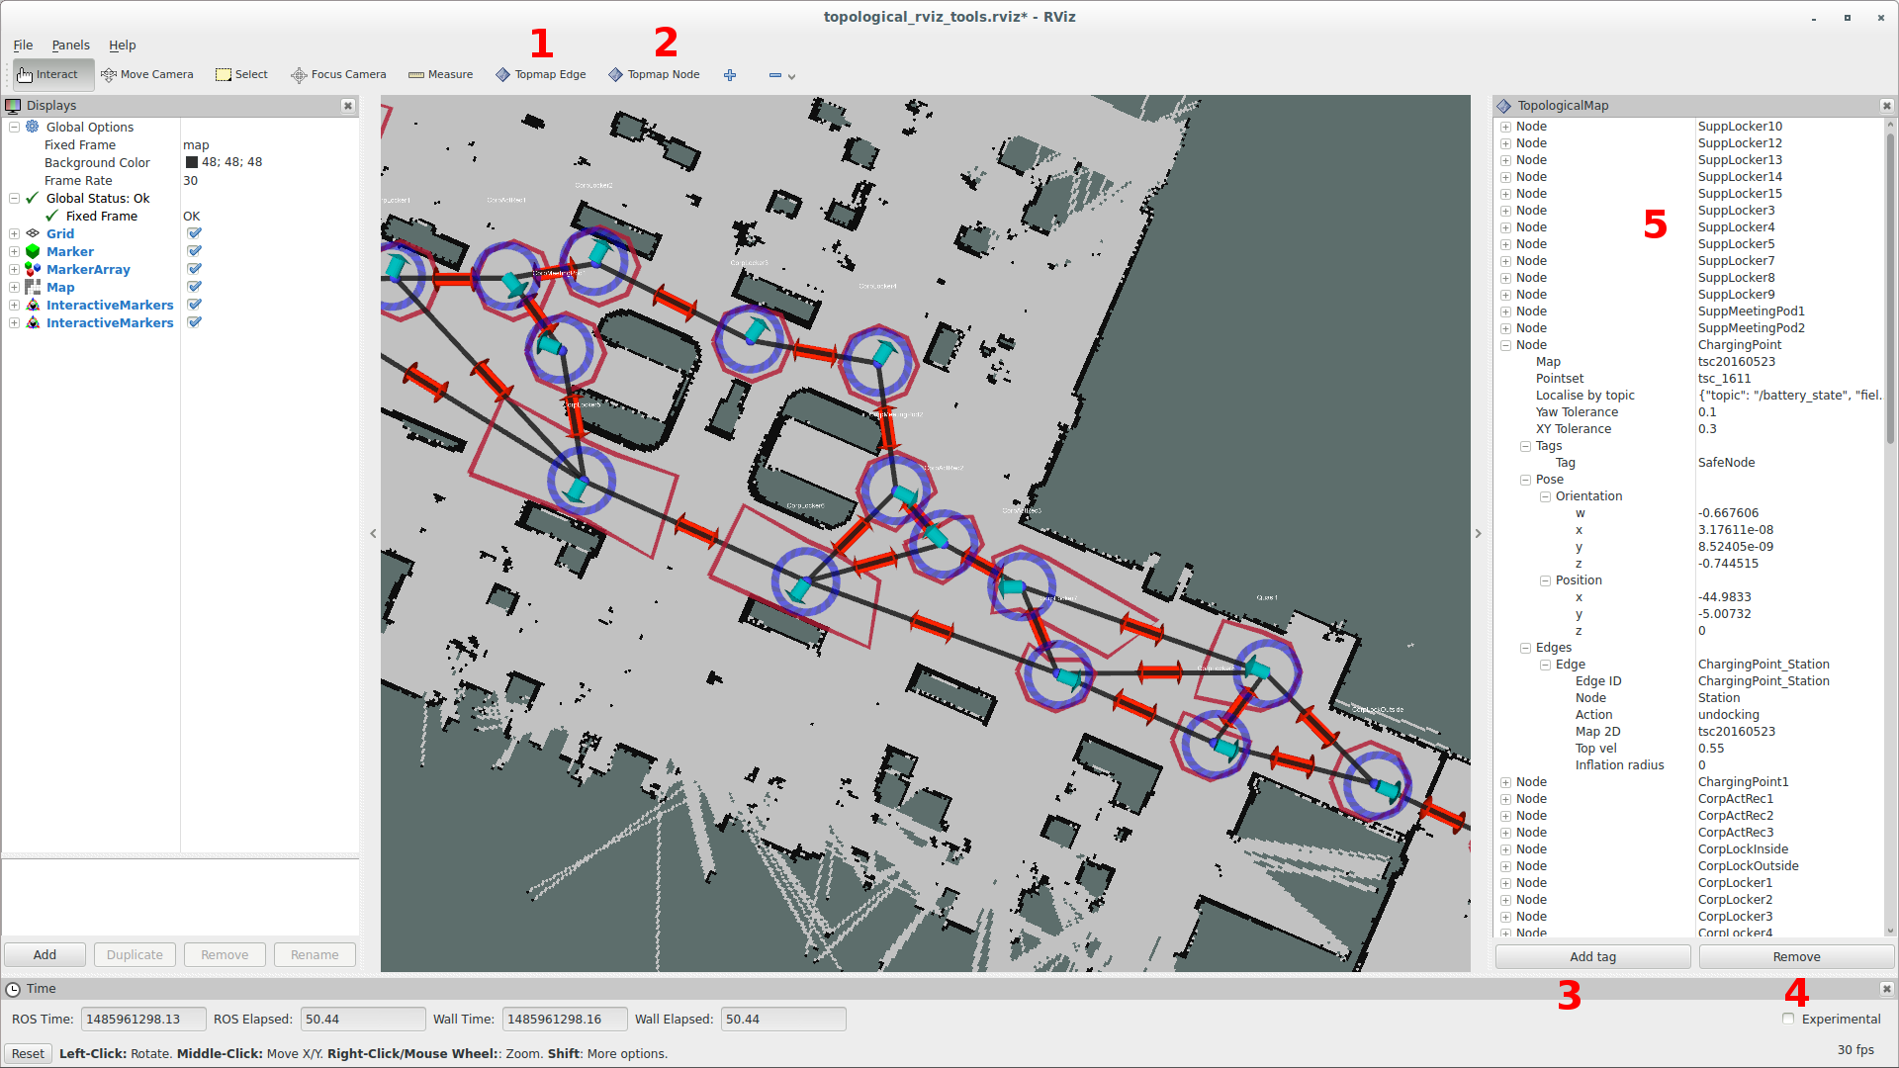Expand the SuppLocker10 node
1899x1068 pixels.
coord(1505,127)
